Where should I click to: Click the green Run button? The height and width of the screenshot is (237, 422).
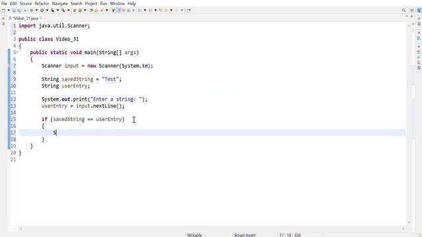click(42, 11)
